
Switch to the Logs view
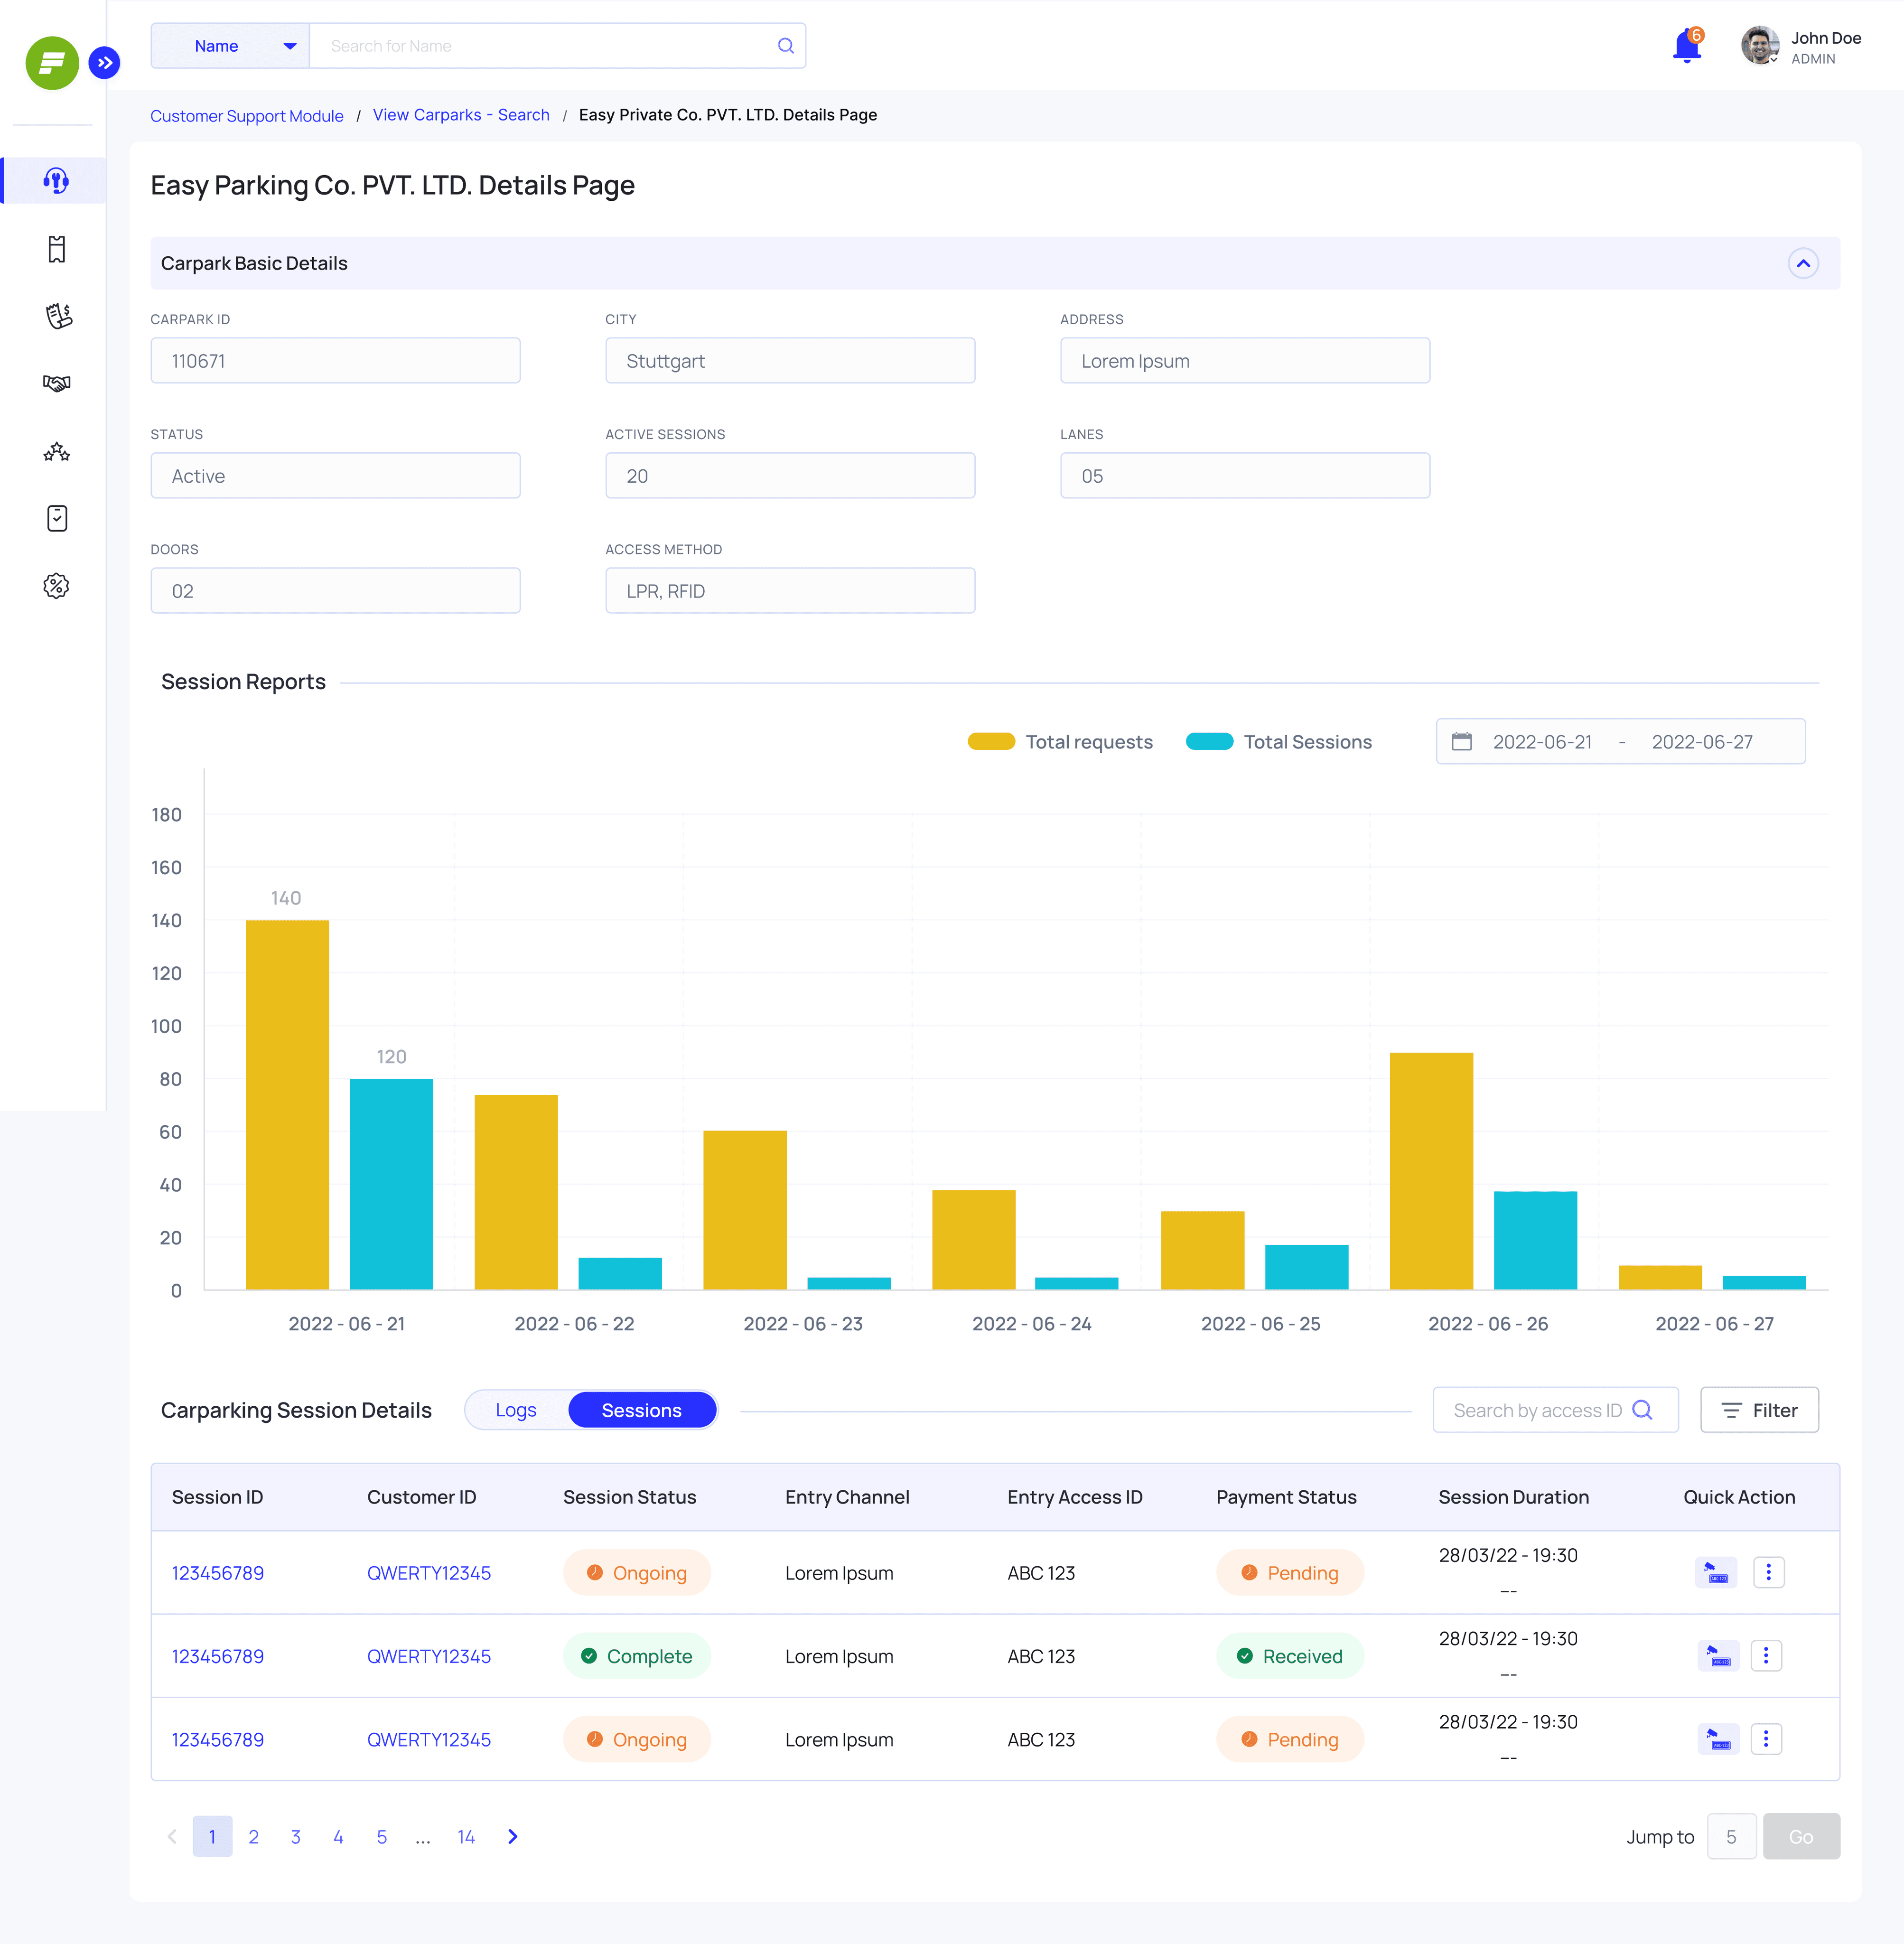pos(516,1410)
